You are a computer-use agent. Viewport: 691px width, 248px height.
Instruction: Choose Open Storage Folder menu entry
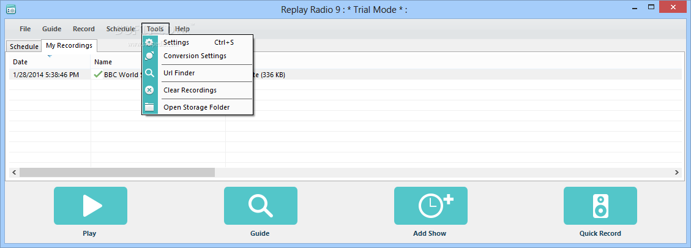[198, 107]
